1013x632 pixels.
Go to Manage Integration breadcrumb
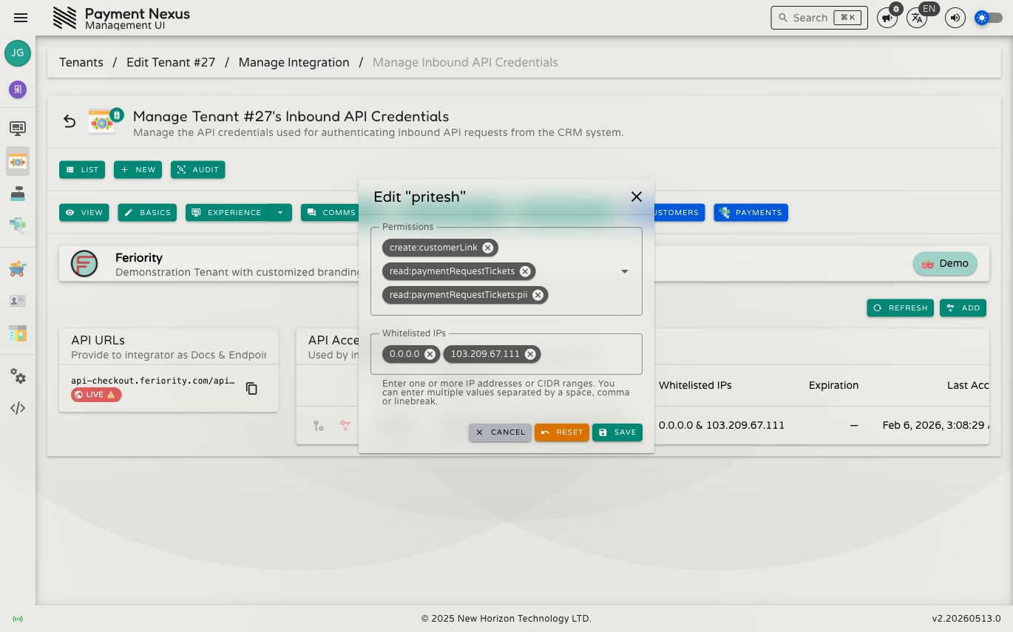click(x=294, y=63)
